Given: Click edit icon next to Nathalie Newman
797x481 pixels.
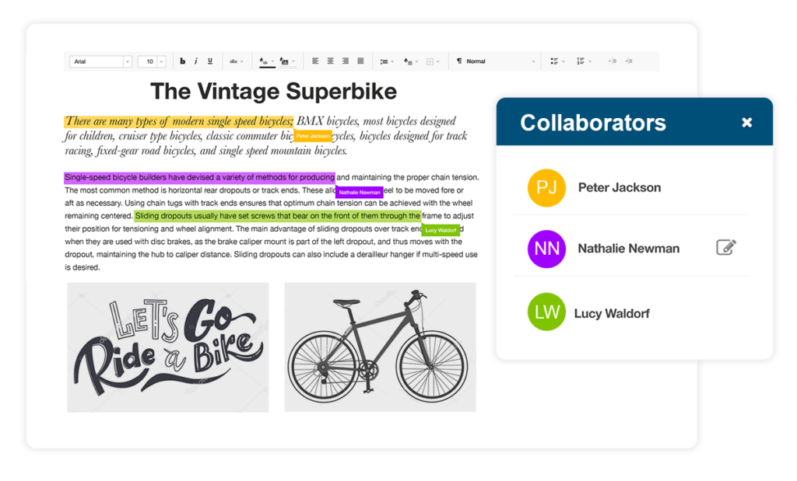Looking at the screenshot, I should (726, 247).
